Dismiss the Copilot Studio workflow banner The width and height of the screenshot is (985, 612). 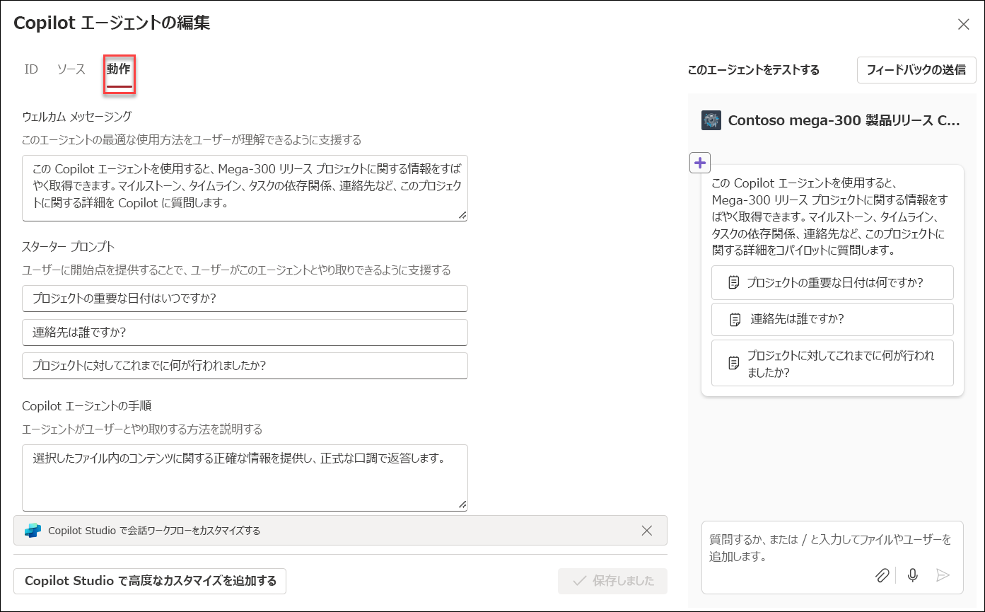click(646, 531)
